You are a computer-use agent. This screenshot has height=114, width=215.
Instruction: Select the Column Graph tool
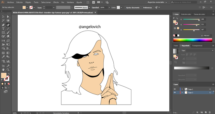pyautogui.click(x=8, y=61)
